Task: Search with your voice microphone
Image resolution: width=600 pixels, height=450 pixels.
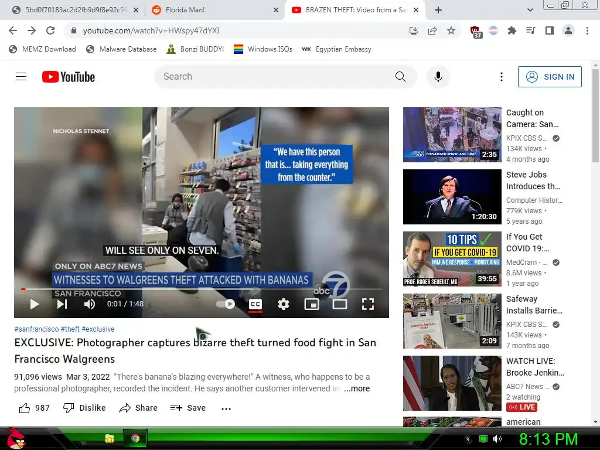Action: pyautogui.click(x=438, y=77)
